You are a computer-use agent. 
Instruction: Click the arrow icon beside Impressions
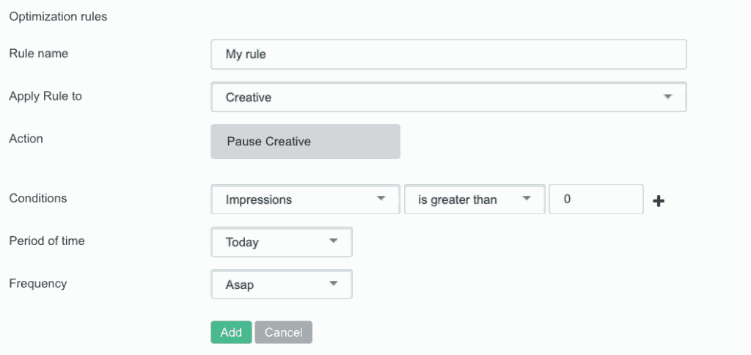381,199
